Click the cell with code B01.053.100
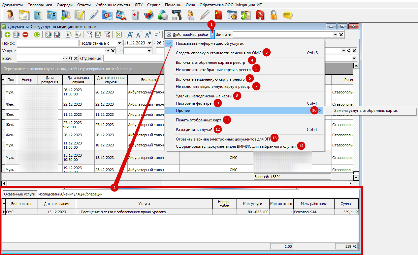Image resolution: width=418 pixels, height=255 pixels. [253, 212]
